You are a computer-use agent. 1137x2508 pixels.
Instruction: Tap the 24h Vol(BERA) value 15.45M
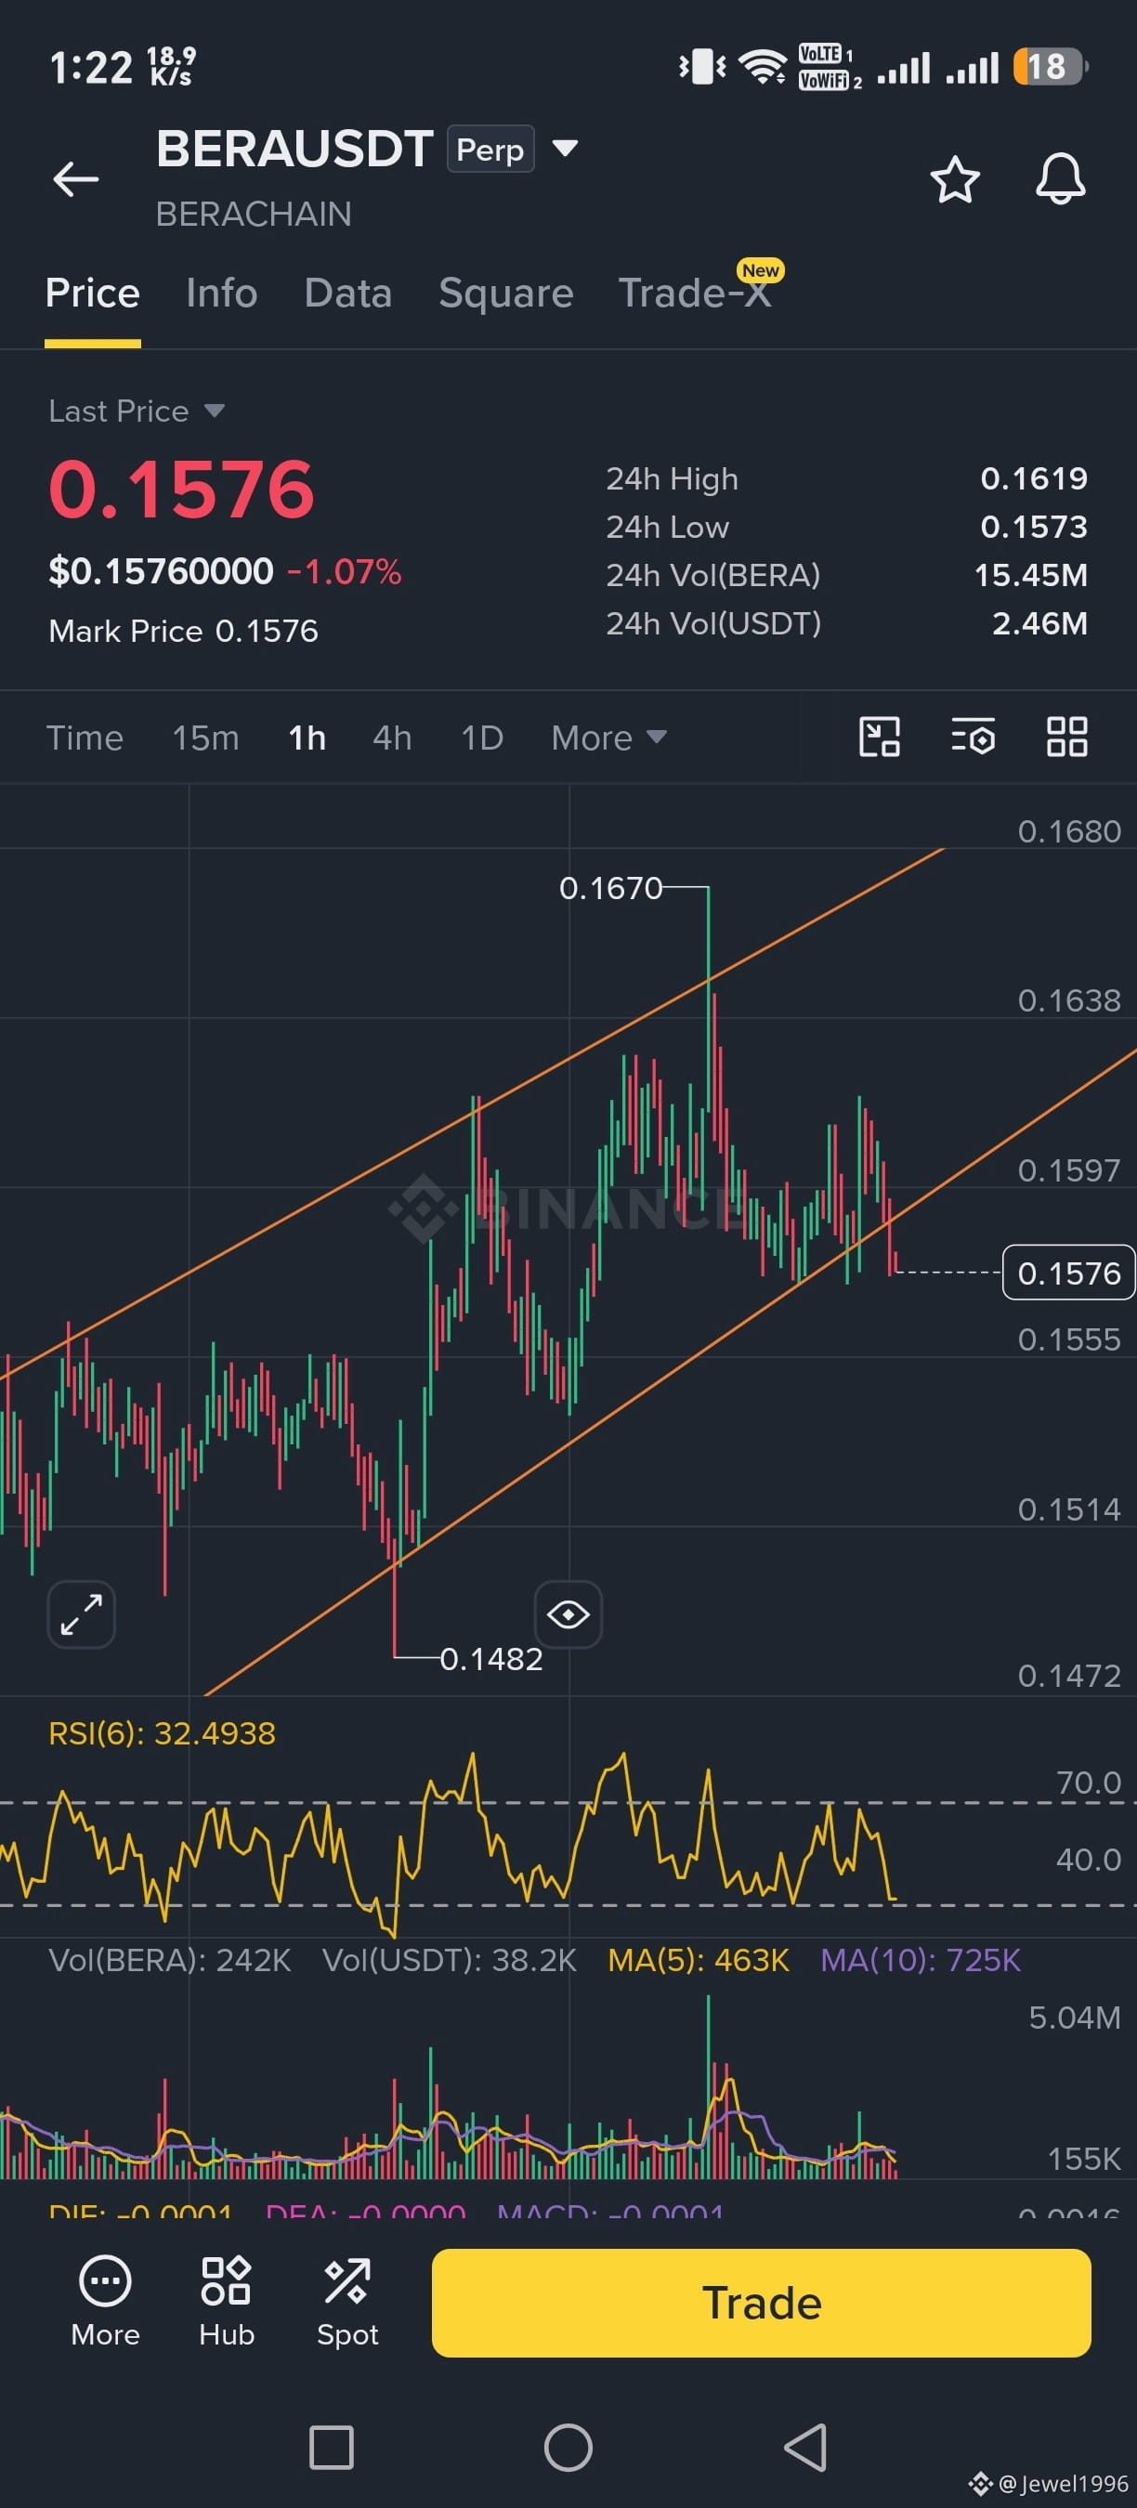tap(1031, 574)
